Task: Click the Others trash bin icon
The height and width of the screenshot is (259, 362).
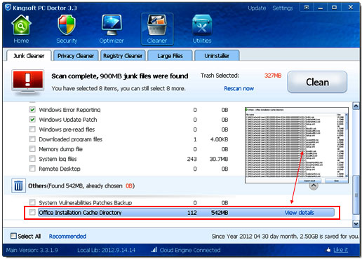Action: [x=18, y=186]
